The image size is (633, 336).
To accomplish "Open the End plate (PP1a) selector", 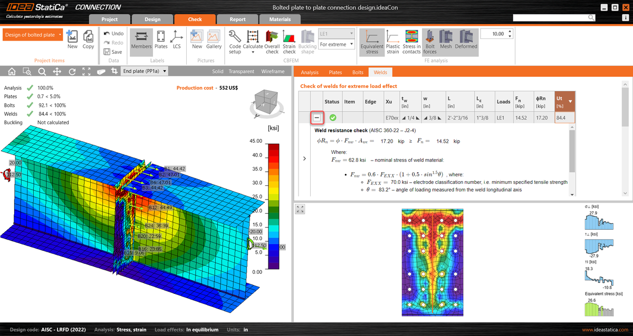I will (142, 70).
